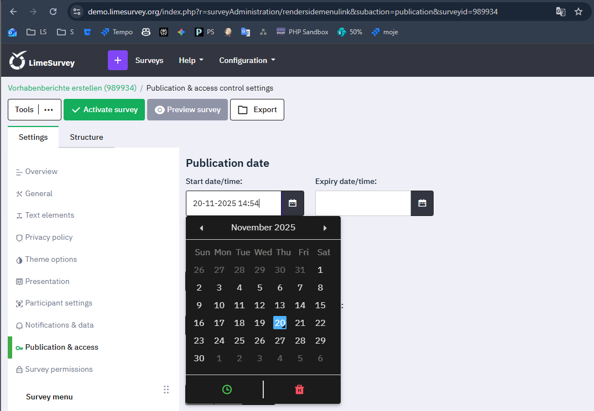The height and width of the screenshot is (411, 594).
Task: Click the Export button
Action: click(257, 109)
